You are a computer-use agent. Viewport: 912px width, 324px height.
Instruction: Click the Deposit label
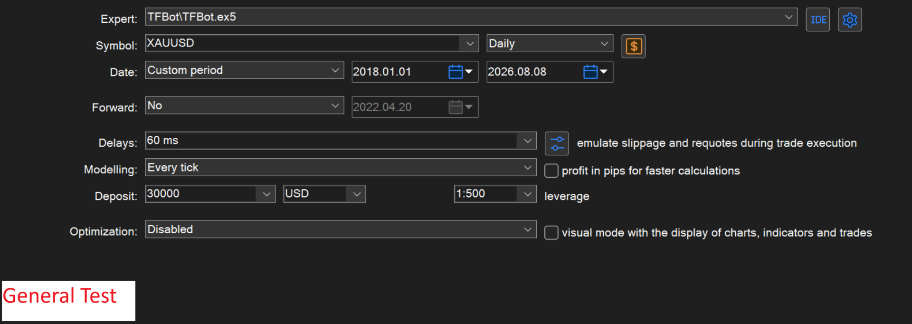point(116,196)
